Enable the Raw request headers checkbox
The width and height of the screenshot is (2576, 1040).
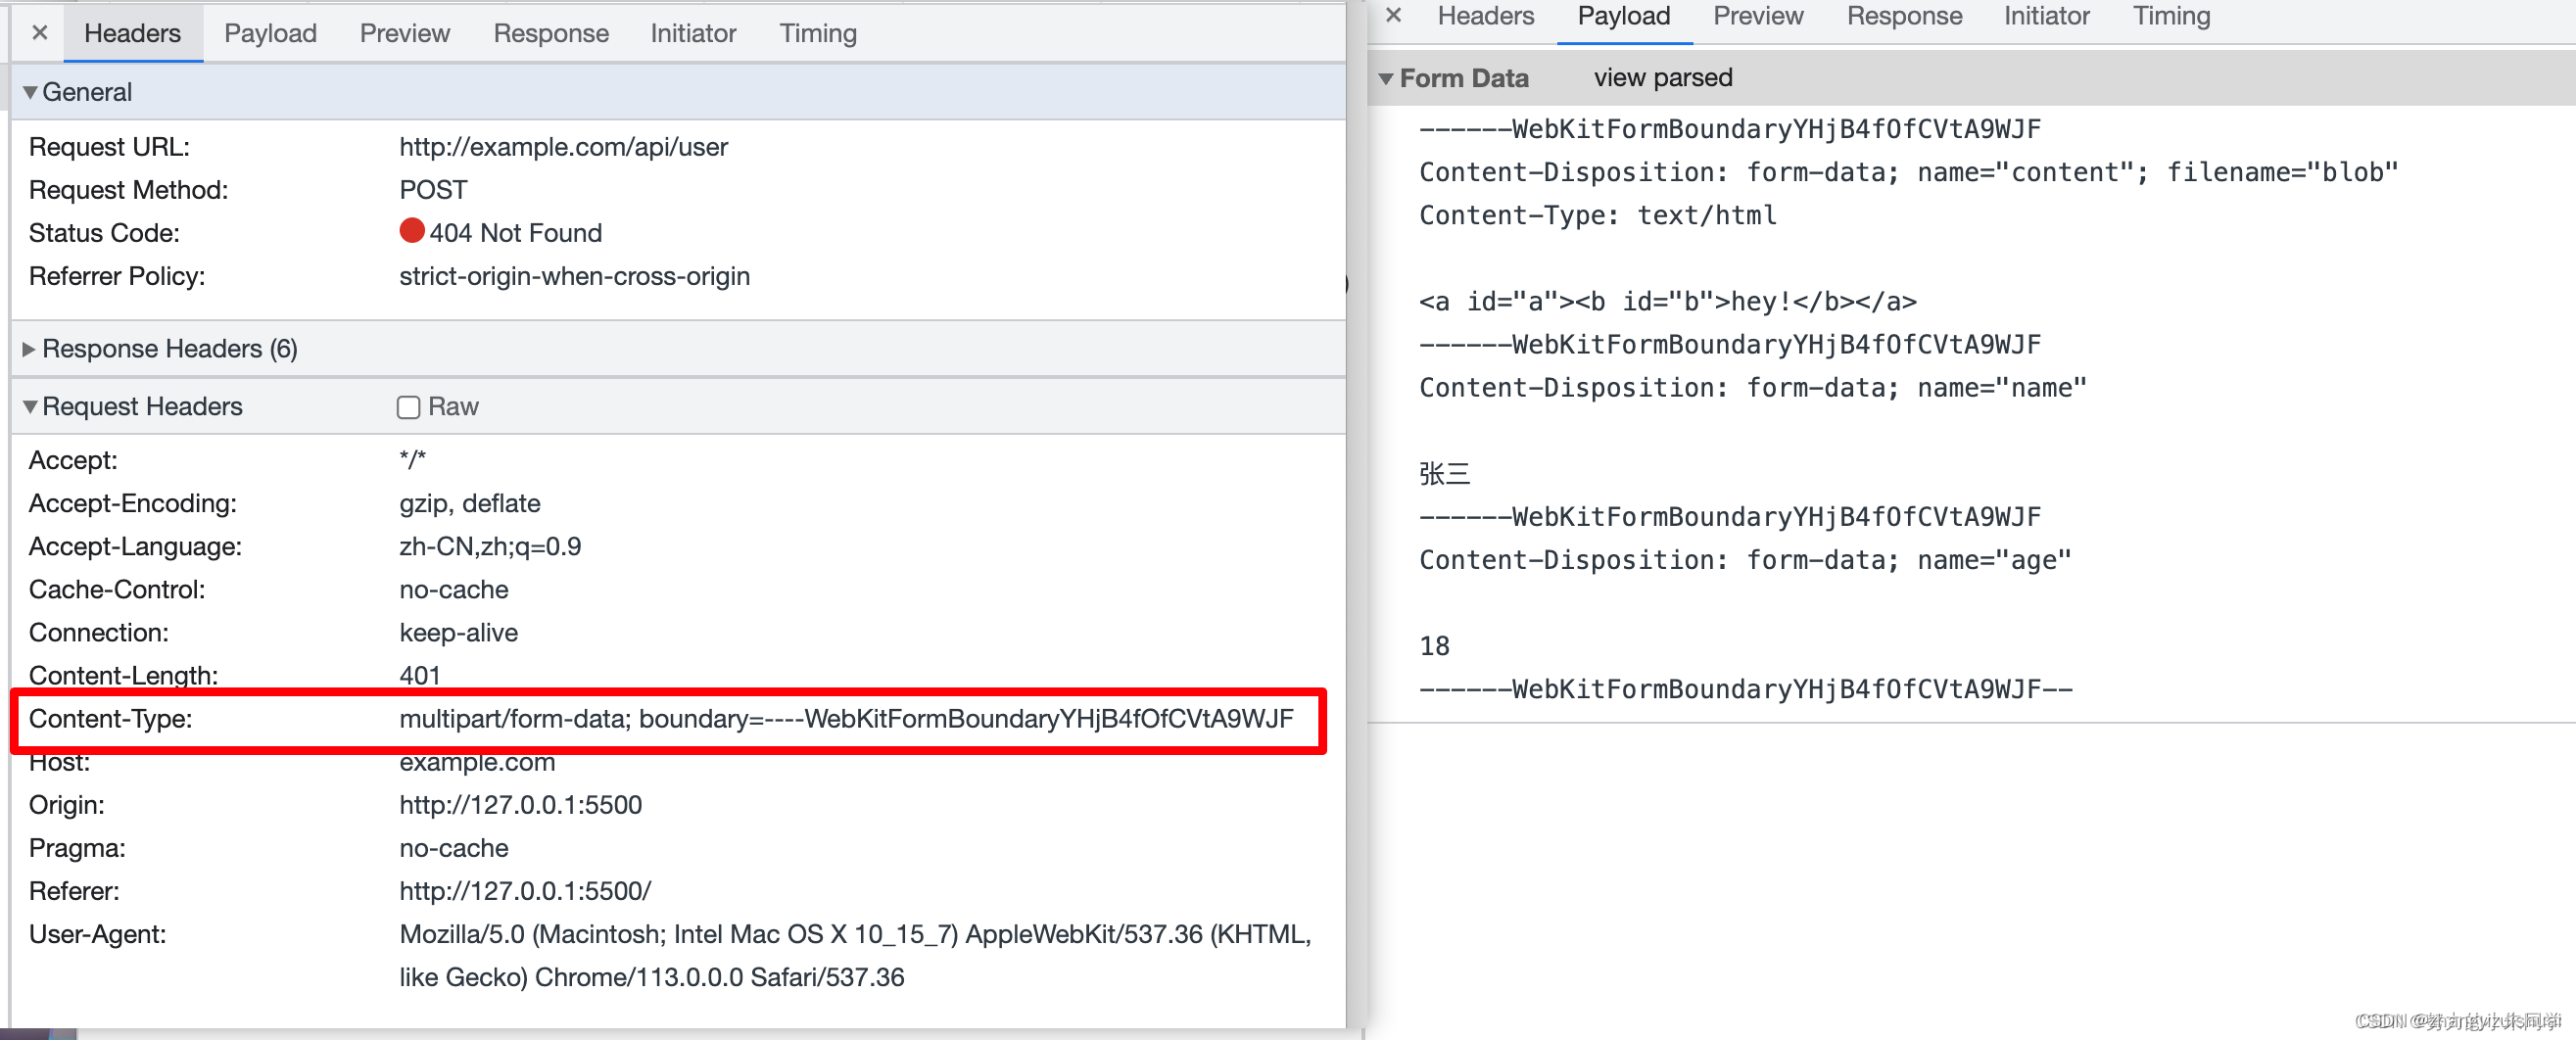click(x=408, y=407)
